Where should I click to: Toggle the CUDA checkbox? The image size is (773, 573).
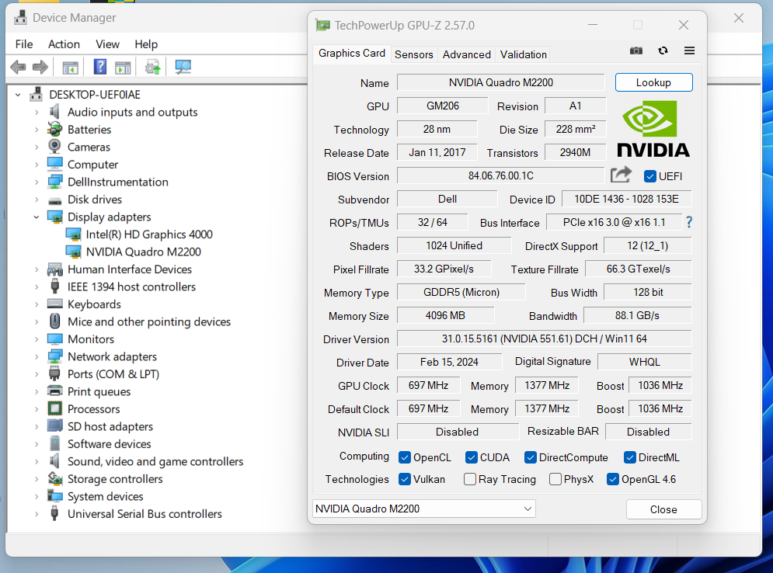pos(472,458)
